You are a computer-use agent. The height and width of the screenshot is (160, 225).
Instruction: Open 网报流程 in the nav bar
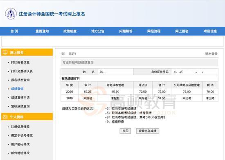pos(154,31)
